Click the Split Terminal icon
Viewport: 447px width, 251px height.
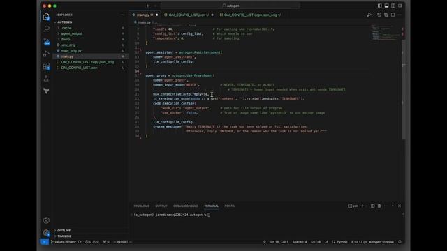[x=372, y=206]
